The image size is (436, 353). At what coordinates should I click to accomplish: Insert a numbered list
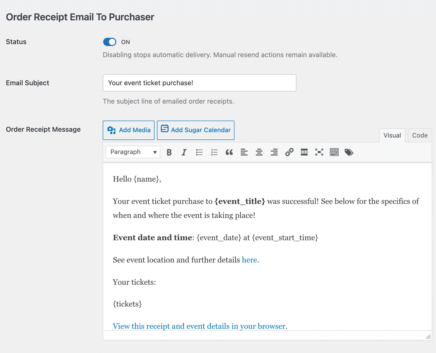click(214, 152)
